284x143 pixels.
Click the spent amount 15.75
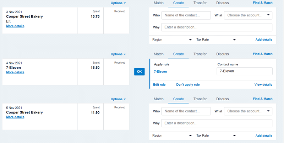[x=95, y=17]
